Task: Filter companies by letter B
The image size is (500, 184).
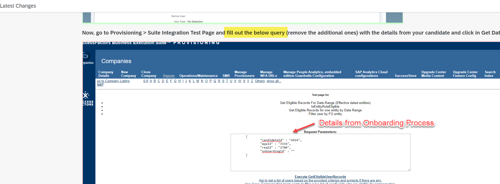Action: coord(155,81)
